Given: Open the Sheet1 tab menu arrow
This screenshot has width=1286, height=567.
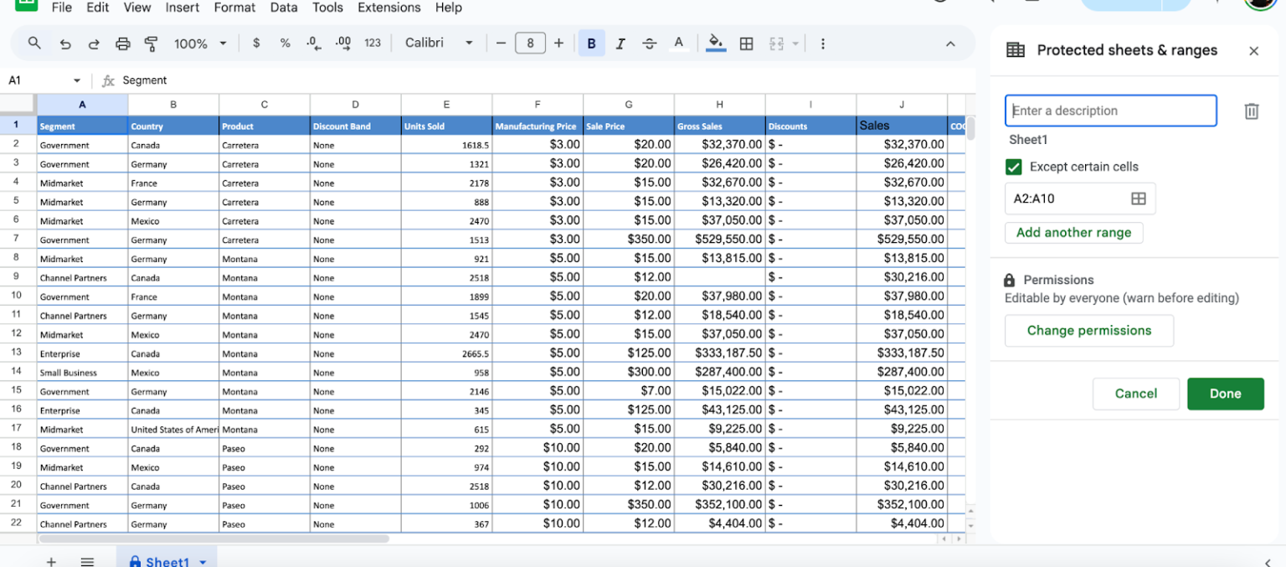Looking at the screenshot, I should pyautogui.click(x=202, y=562).
